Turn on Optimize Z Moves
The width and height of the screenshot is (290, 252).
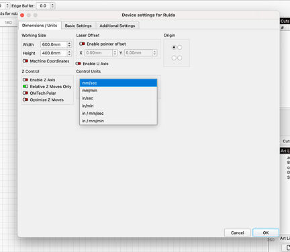(x=26, y=99)
